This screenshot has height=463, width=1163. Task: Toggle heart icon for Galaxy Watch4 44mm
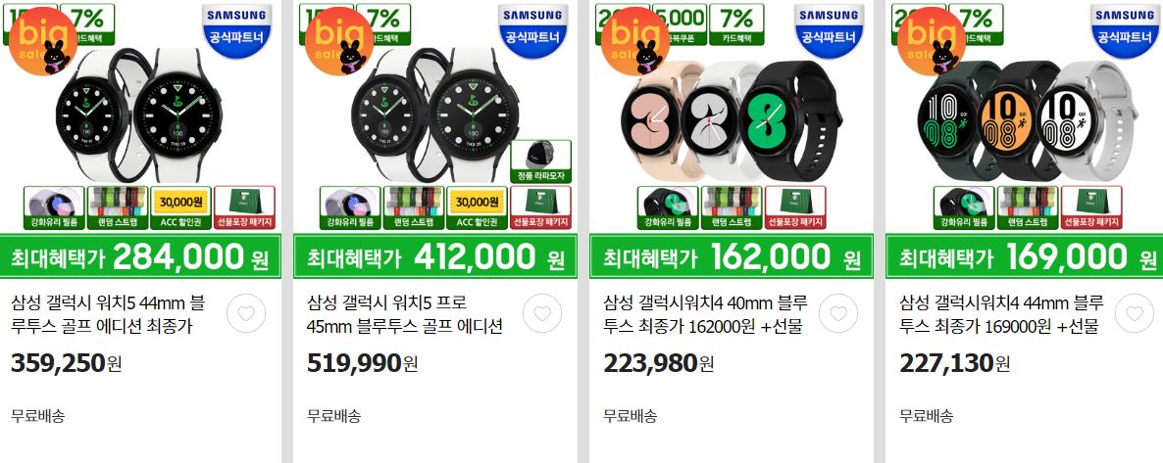coord(1135,313)
